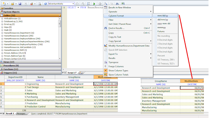Select the Engineering cell in Name column

click(40, 84)
